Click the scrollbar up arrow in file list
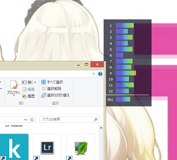 tap(101, 128)
